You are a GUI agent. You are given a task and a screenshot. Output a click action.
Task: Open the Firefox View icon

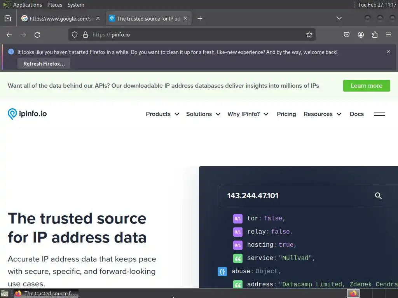(x=8, y=19)
